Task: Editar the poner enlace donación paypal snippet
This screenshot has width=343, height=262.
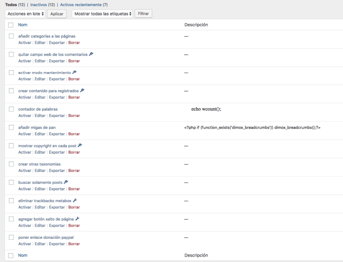Action: [x=40, y=244]
